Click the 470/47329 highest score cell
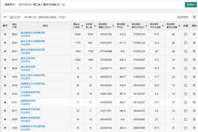This screenshot has height=132, width=198. click(106, 34)
